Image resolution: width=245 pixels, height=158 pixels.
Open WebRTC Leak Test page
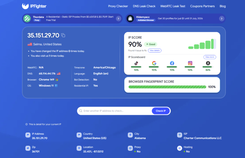pyautogui.click(x=173, y=6)
